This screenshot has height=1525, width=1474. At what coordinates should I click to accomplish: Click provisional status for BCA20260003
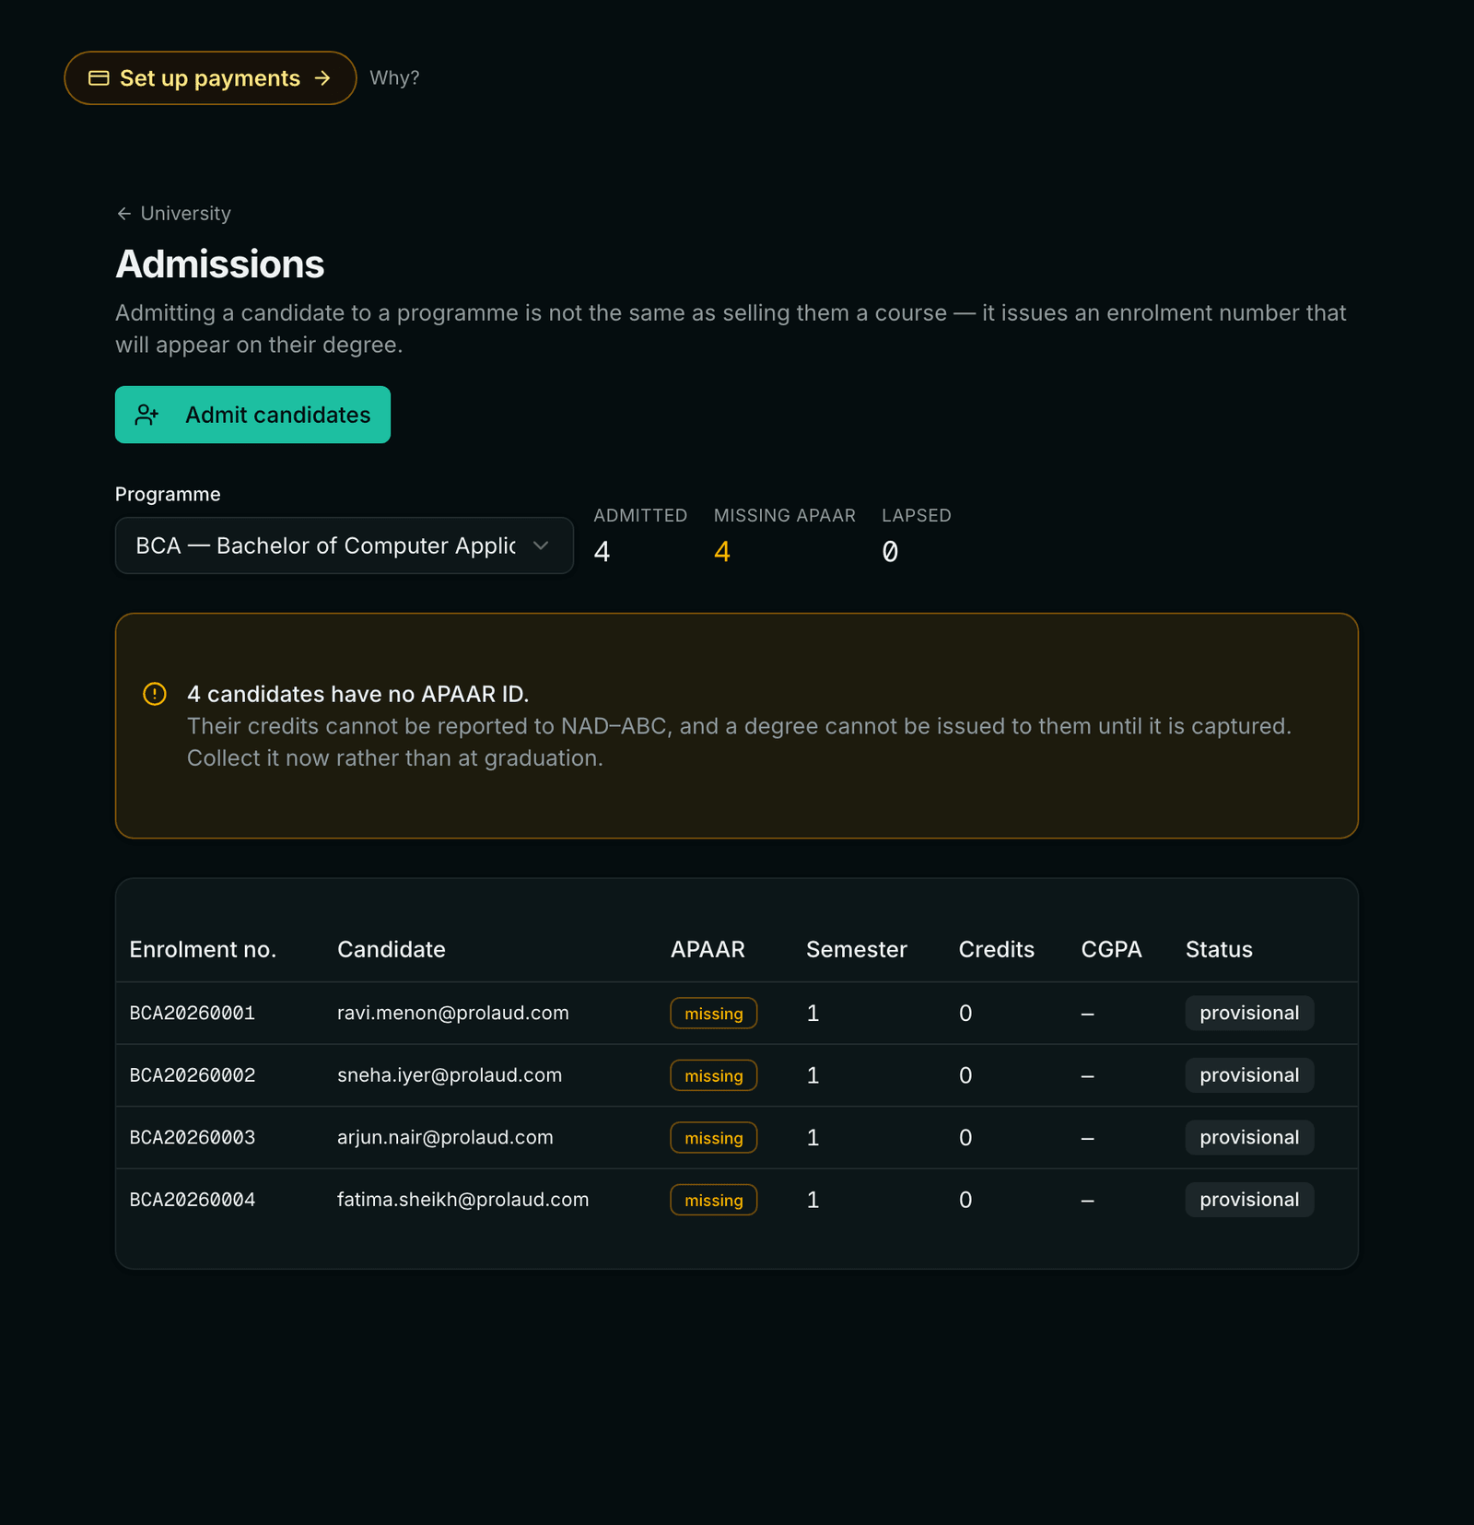click(x=1249, y=1138)
